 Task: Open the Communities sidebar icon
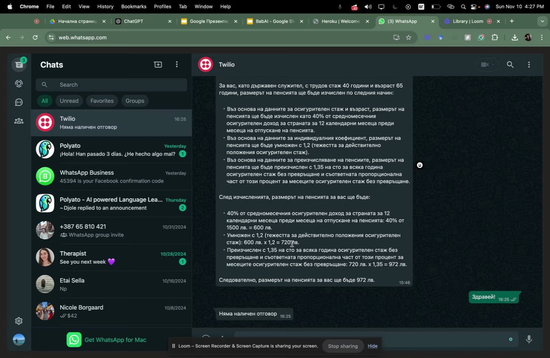19,121
